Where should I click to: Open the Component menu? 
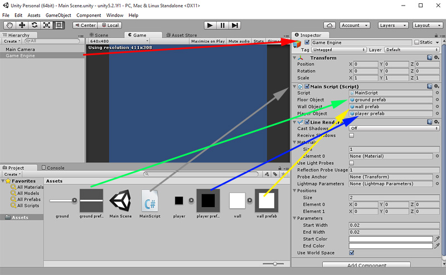[89, 15]
